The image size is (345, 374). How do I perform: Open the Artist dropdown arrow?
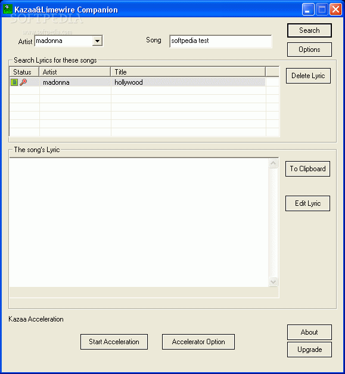[x=97, y=41]
